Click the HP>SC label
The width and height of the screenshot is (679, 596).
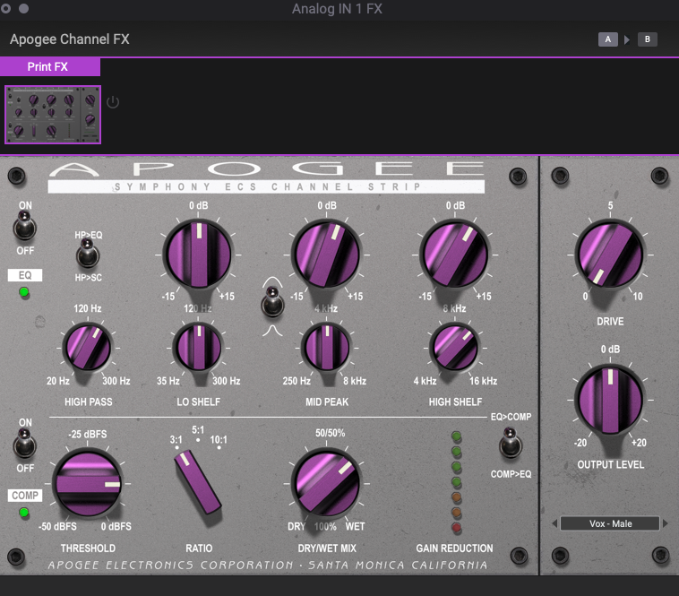[89, 278]
